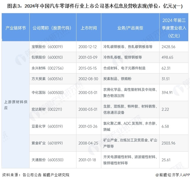Click listing date 2015-05-15
The width and height of the screenshot is (190, 181).
pyautogui.click(x=88, y=68)
